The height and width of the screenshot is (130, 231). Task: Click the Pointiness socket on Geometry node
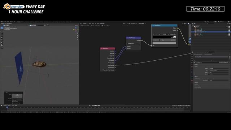tap(115, 68)
